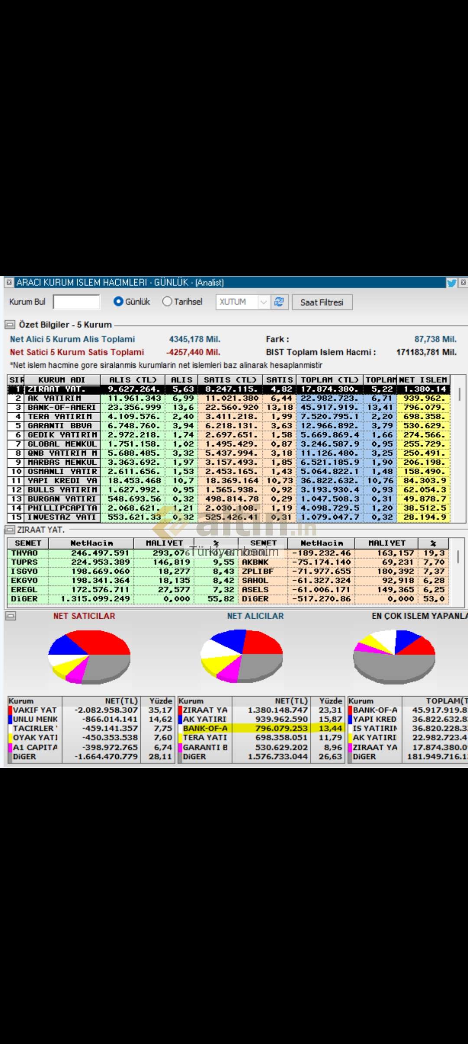
Task: Click GARANTI B in the net buyers legend
Action: pyautogui.click(x=205, y=747)
